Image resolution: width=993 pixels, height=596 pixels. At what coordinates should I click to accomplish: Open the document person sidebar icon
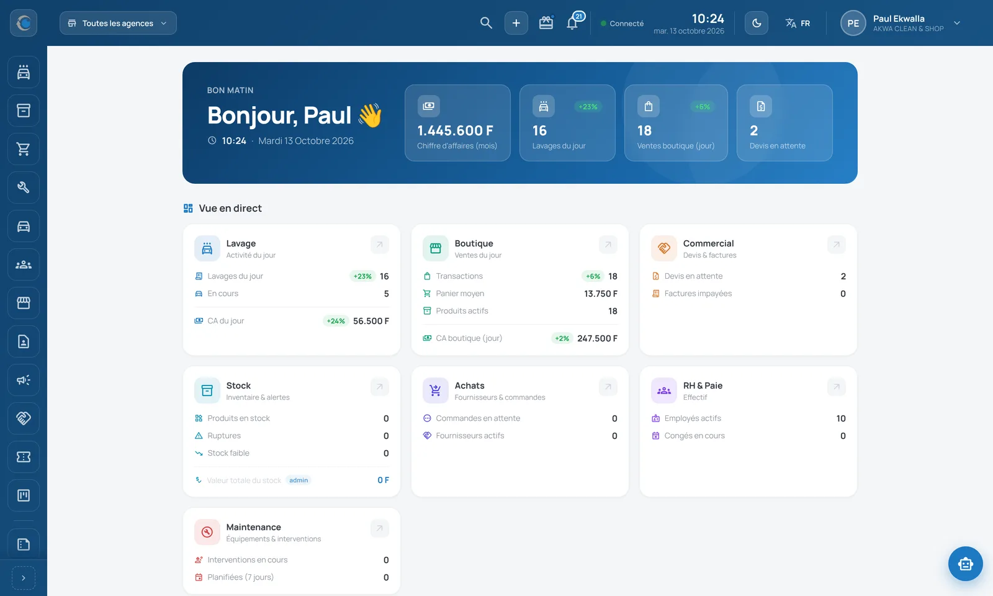point(24,341)
